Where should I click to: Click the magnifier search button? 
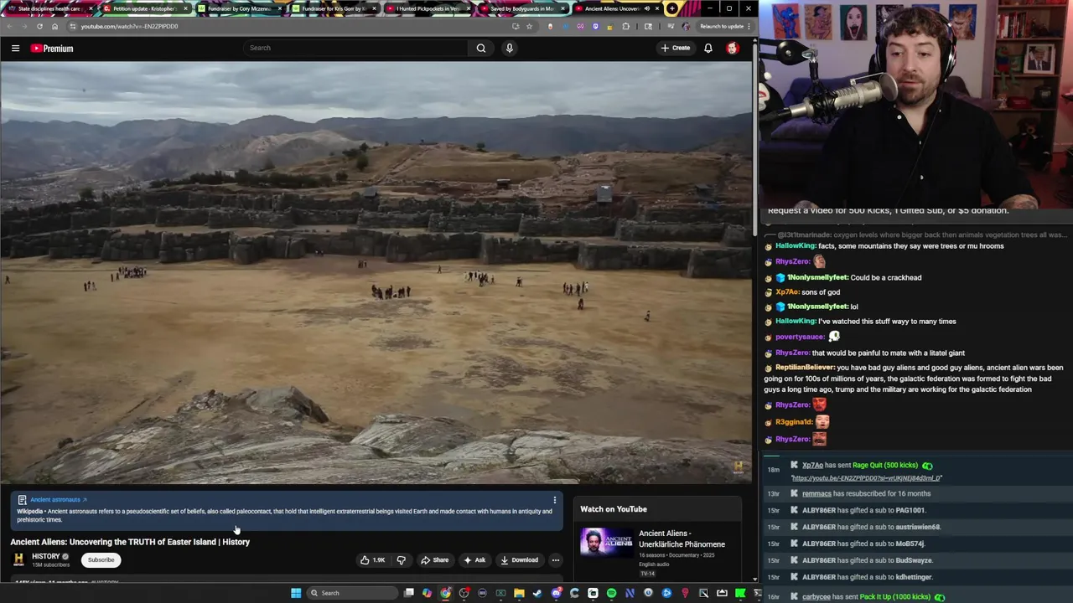click(x=481, y=48)
